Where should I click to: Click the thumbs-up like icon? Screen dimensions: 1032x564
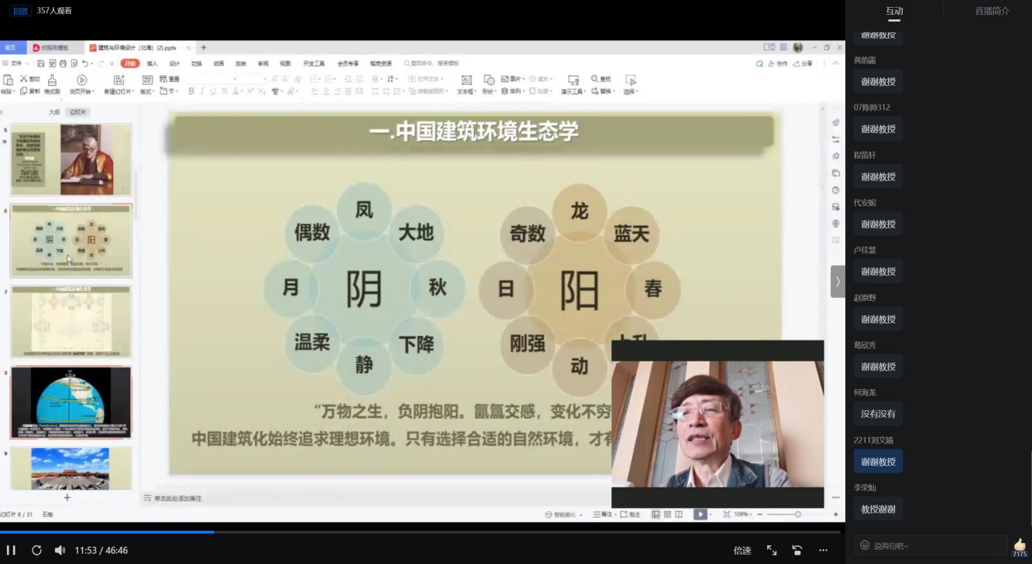click(x=1020, y=545)
